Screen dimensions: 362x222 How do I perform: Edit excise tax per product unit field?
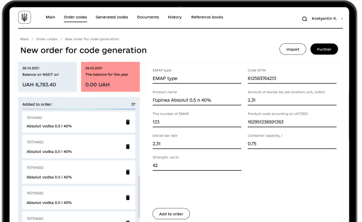pos(292,100)
